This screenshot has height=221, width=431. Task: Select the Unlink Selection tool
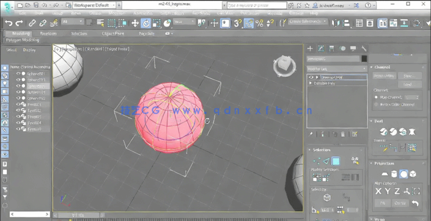tap(43, 23)
